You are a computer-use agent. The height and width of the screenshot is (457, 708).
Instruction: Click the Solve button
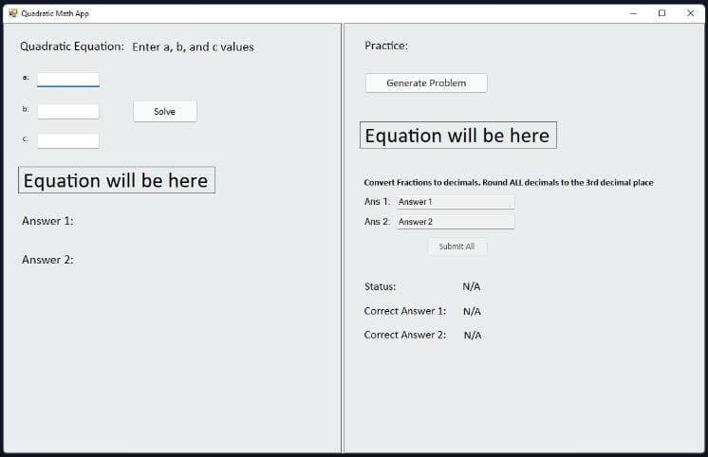pos(165,112)
